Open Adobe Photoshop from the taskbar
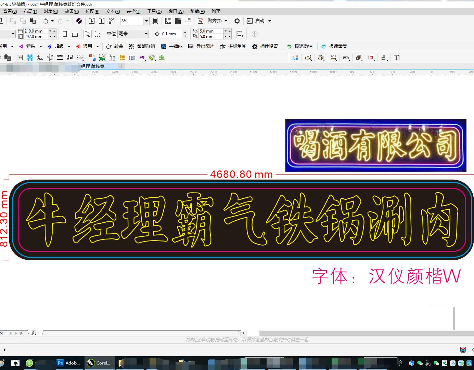 point(69,363)
